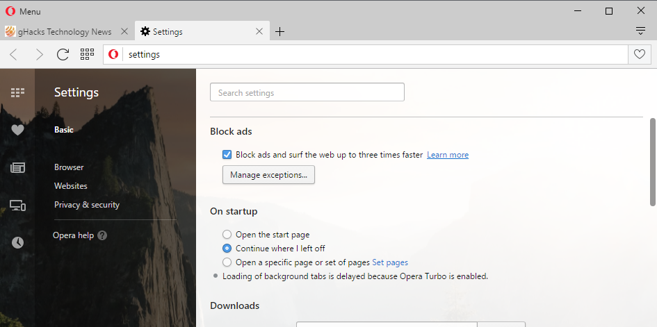Click Manage exceptions button

(268, 175)
